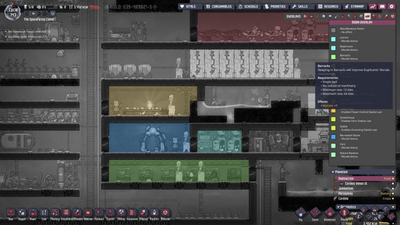The height and width of the screenshot is (225, 400).
Task: Toggle pin dot on Radioactoni row
Action: pos(393,178)
